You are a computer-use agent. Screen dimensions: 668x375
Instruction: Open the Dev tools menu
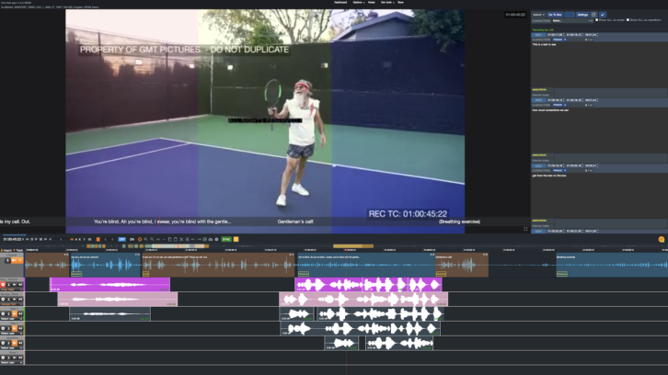click(x=386, y=3)
